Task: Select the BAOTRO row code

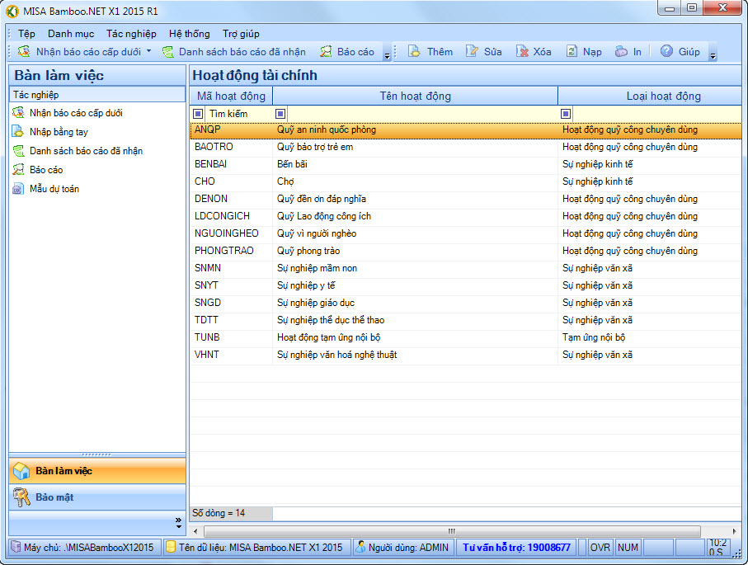Action: coord(214,147)
